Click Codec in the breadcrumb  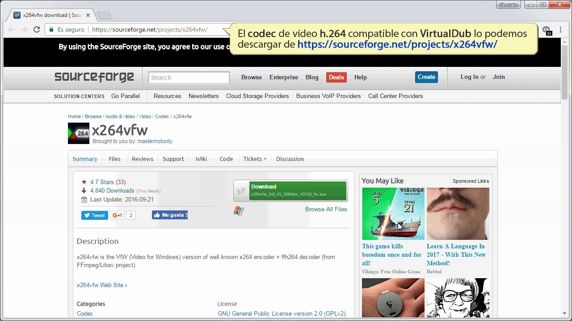162,116
